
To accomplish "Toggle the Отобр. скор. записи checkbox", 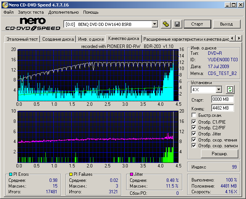I will [x=195, y=145].
